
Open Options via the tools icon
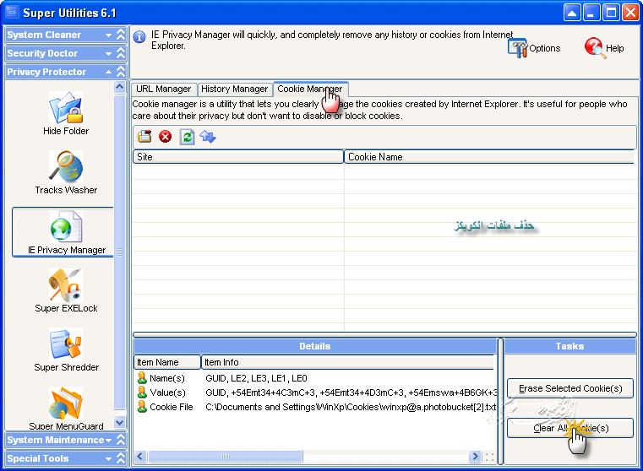517,48
